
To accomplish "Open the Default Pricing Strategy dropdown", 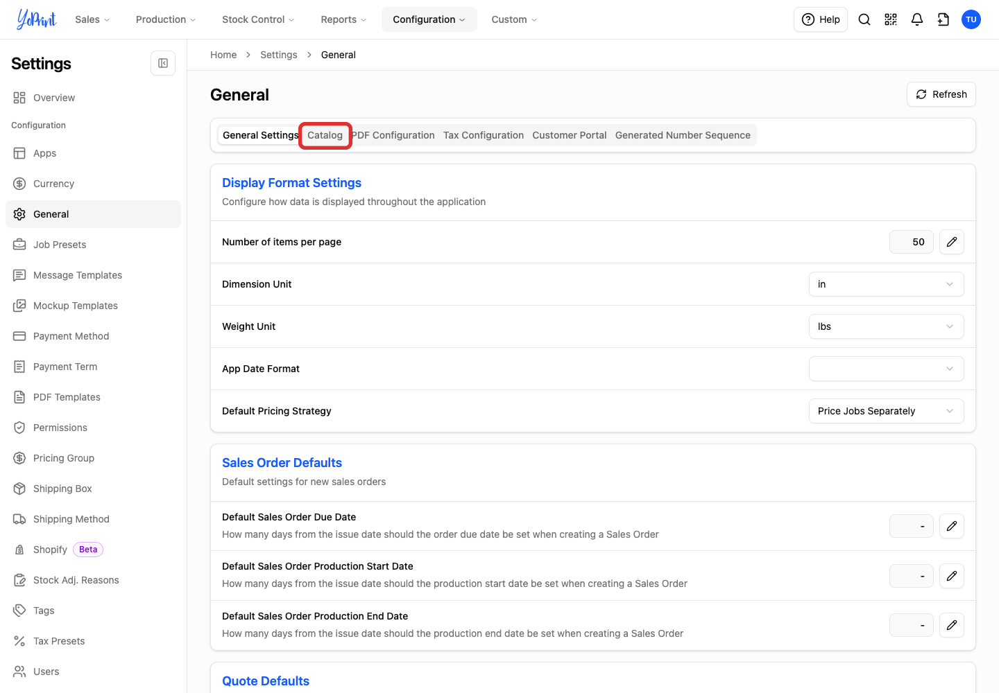I will pyautogui.click(x=886, y=411).
